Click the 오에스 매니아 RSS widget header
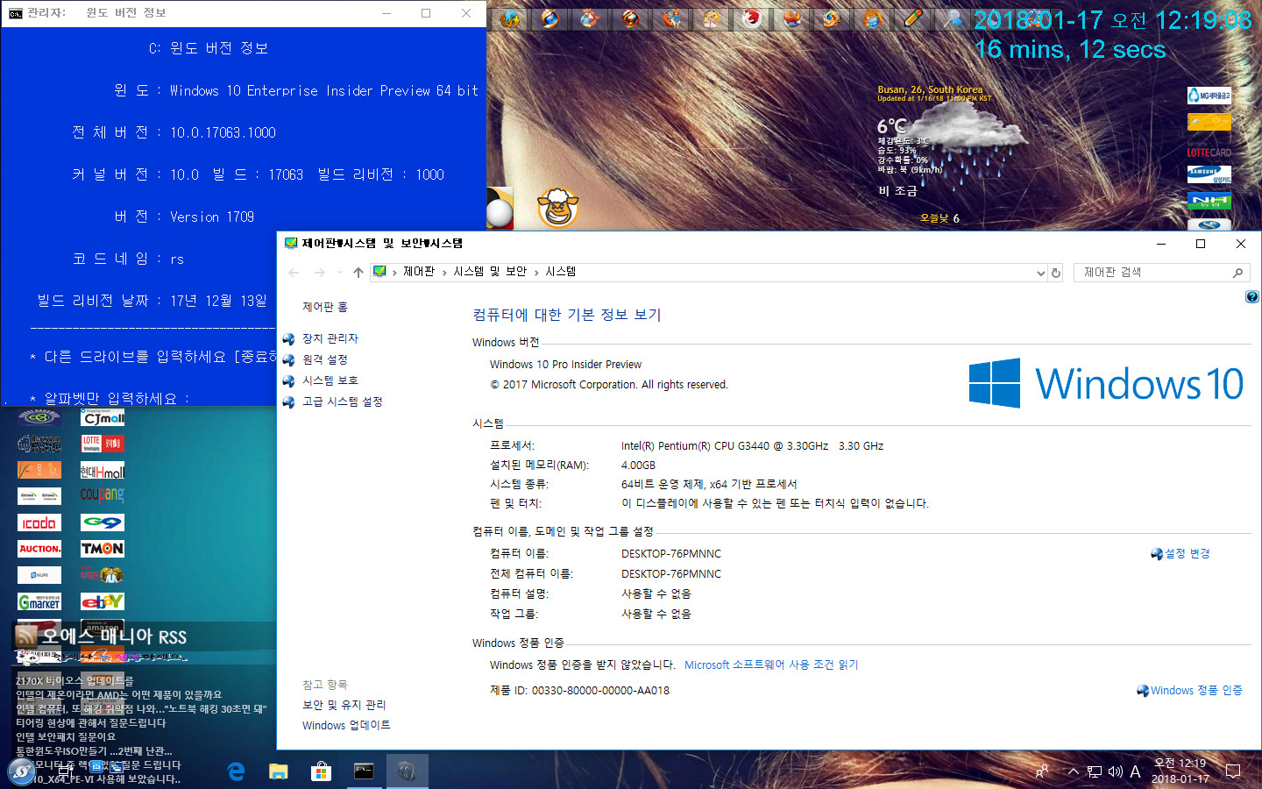The width and height of the screenshot is (1262, 789). pyautogui.click(x=114, y=636)
